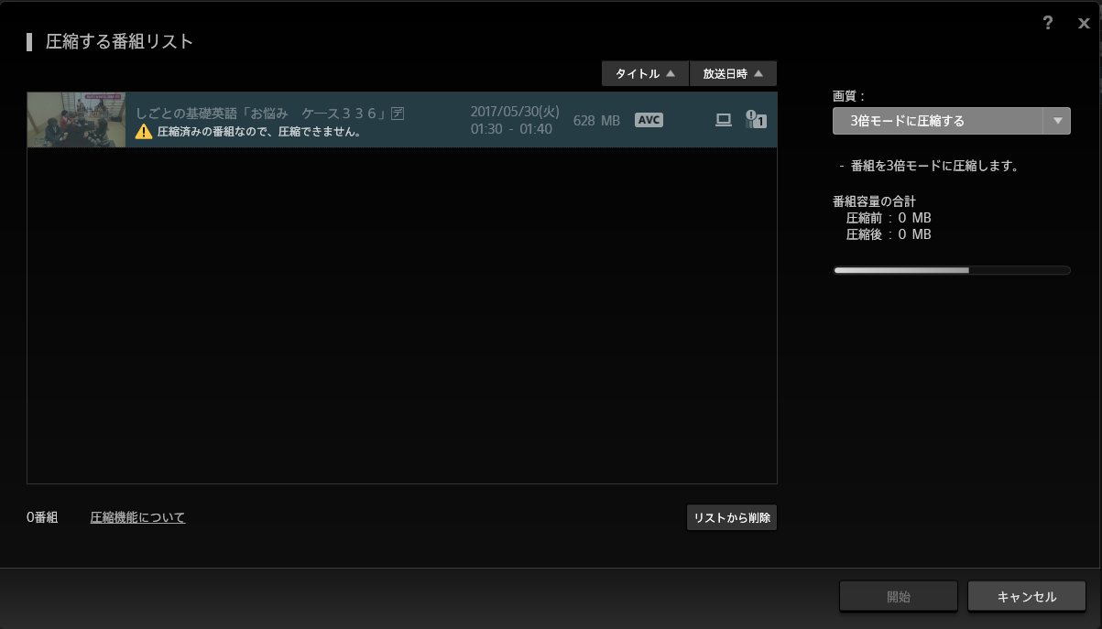Click the 628 MB file size
The width and height of the screenshot is (1102, 629).
click(x=596, y=121)
